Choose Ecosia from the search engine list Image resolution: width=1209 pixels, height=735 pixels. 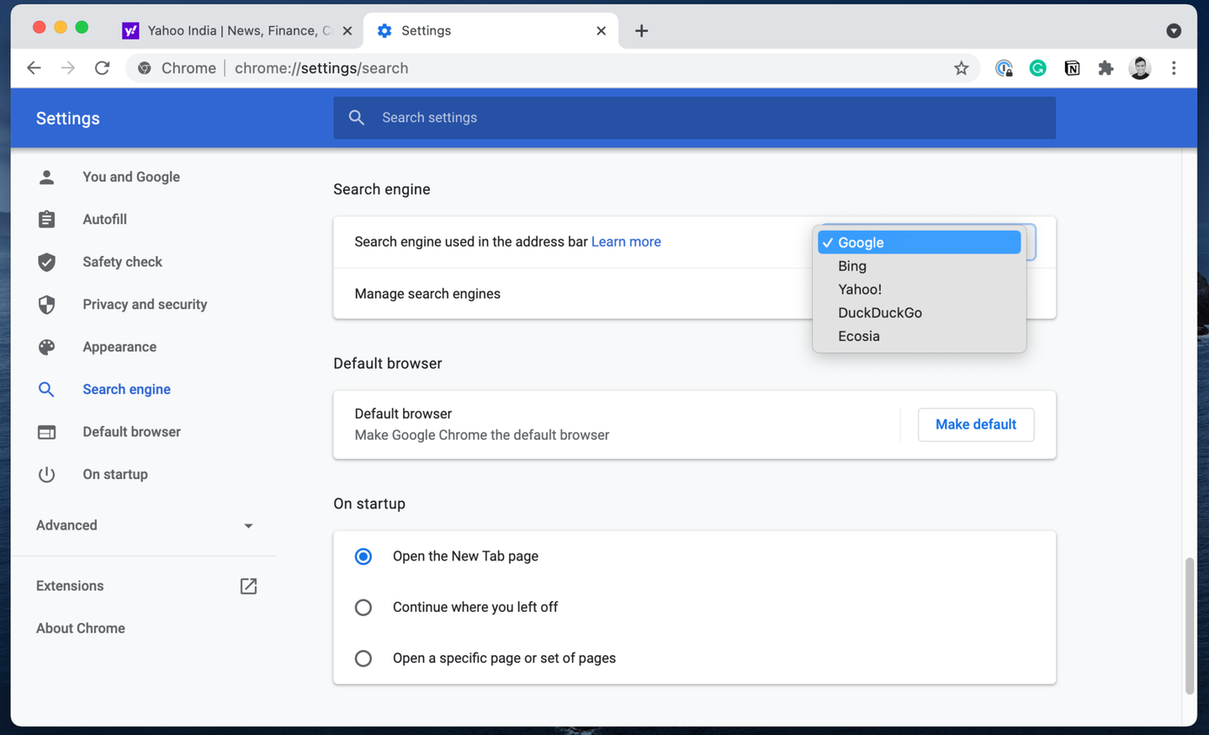919,336
